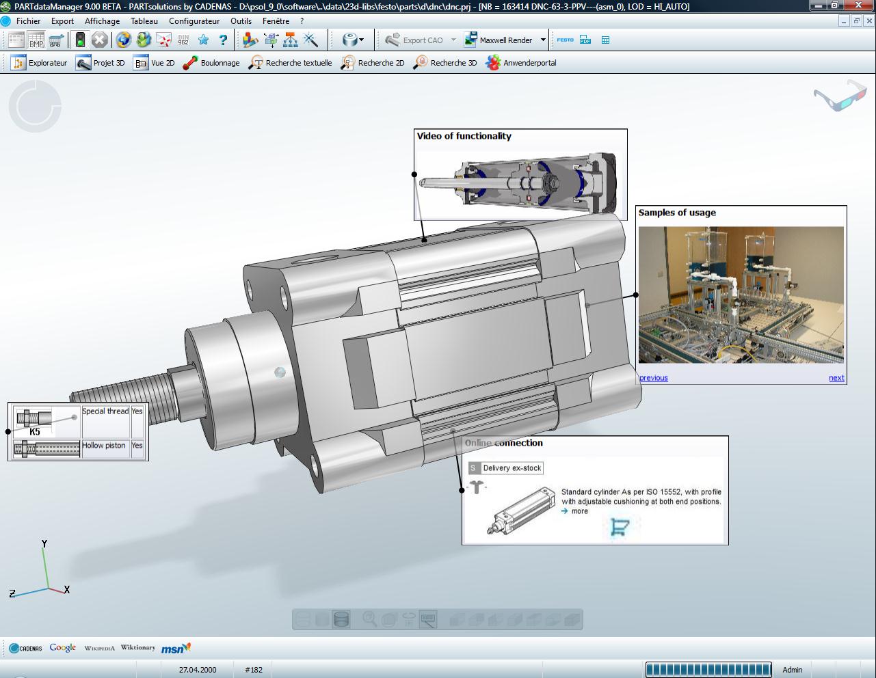Click the BMP export icon

(x=36, y=40)
